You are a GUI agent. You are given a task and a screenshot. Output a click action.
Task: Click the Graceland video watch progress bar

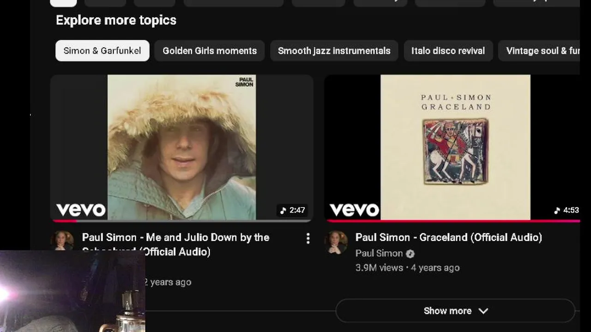coord(453,221)
